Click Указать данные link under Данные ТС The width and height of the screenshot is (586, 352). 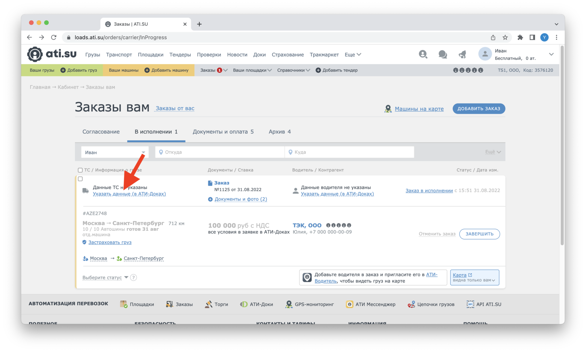tap(129, 194)
